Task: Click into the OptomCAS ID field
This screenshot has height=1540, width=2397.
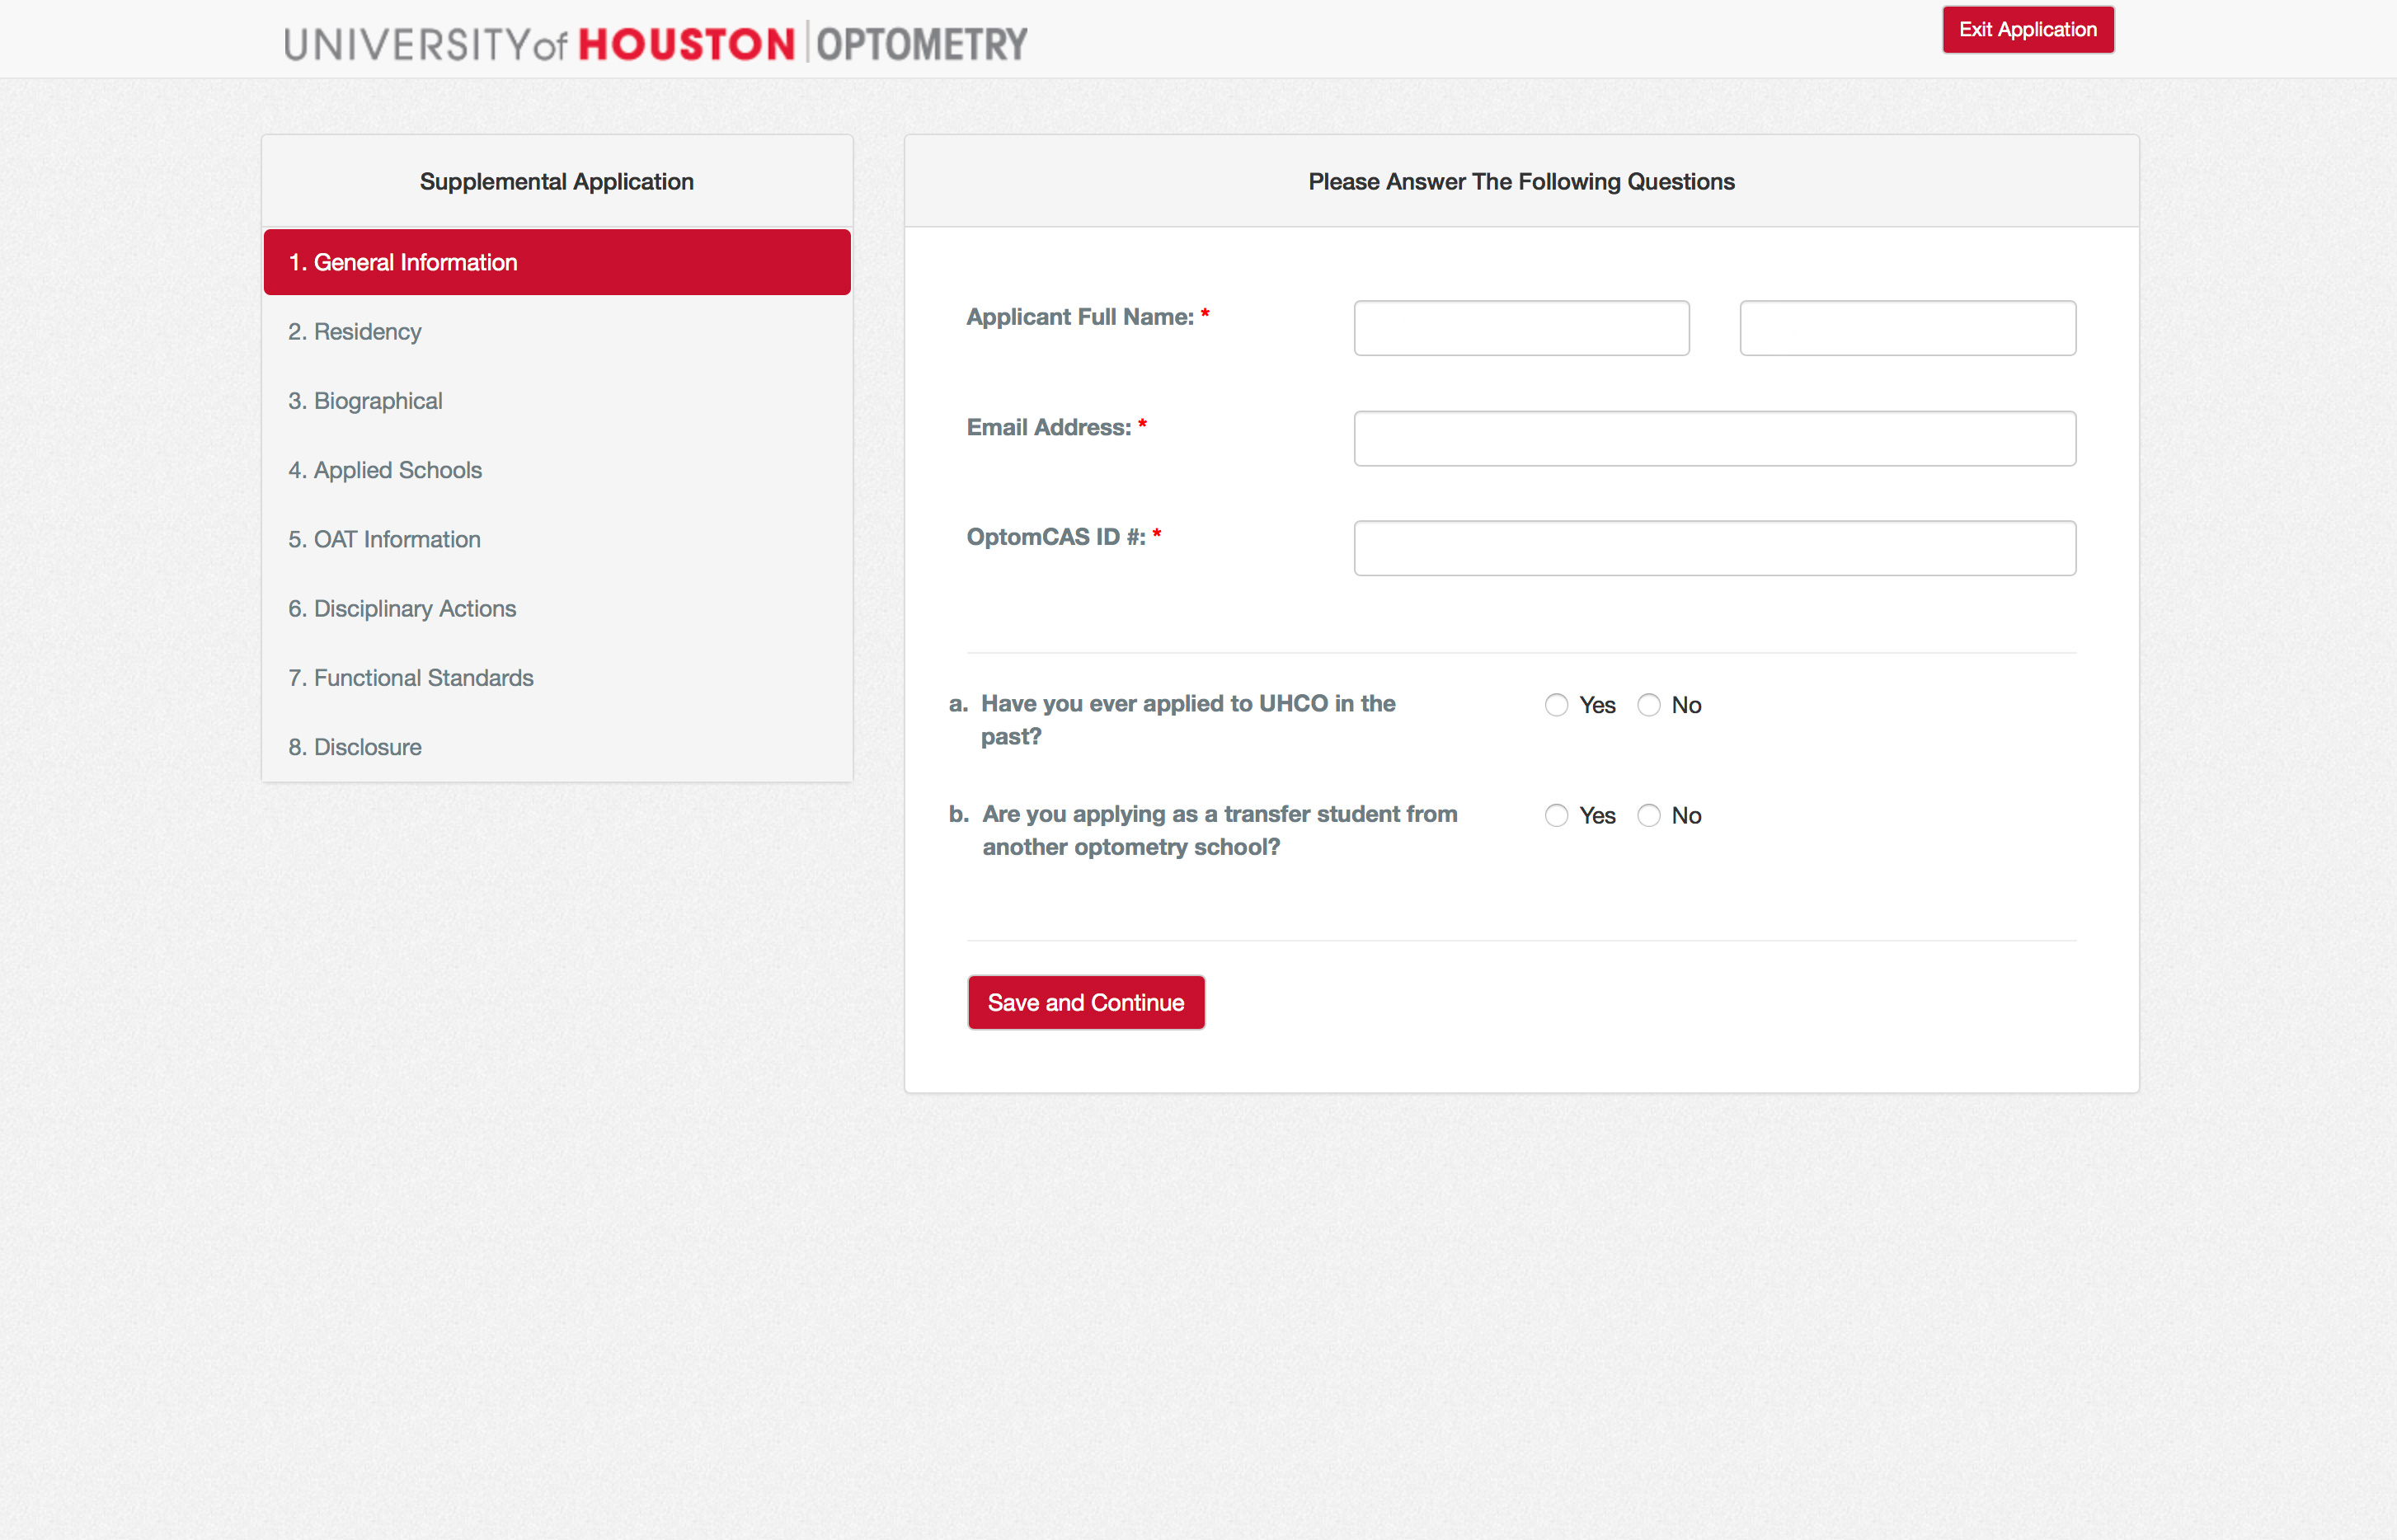Action: tap(1713, 548)
